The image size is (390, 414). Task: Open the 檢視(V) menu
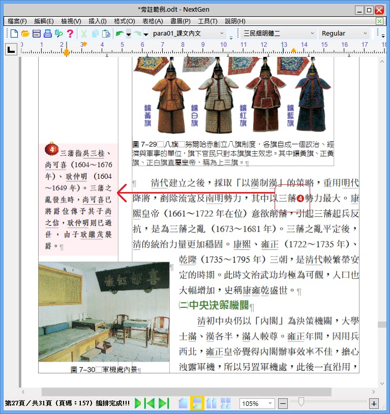71,21
